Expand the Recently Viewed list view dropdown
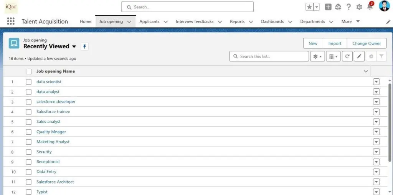Screen dimensions: 393x195 pyautogui.click(x=74, y=46)
